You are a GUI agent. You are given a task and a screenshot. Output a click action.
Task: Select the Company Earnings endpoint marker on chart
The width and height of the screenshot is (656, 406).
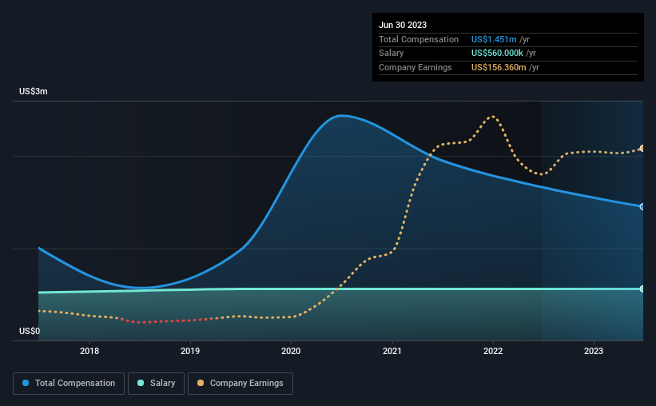coord(642,148)
